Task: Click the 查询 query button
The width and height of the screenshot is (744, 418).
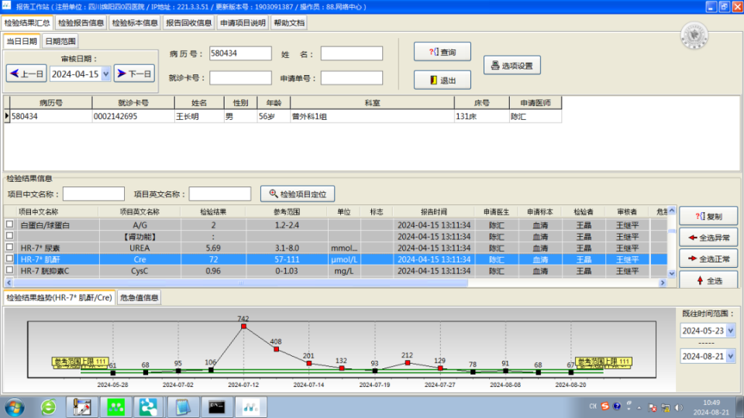Action: [443, 52]
